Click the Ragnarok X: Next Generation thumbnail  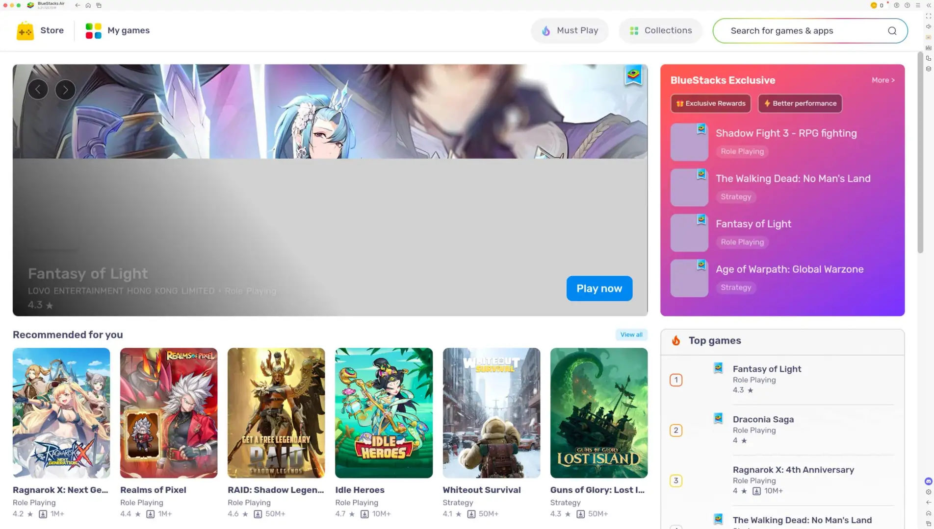(x=61, y=413)
